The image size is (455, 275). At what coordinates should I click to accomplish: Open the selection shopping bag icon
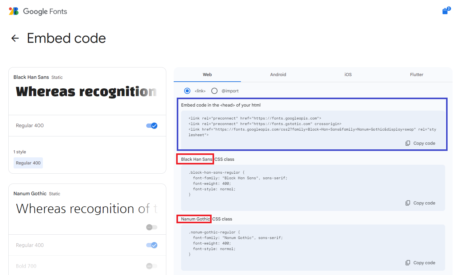coord(445,11)
